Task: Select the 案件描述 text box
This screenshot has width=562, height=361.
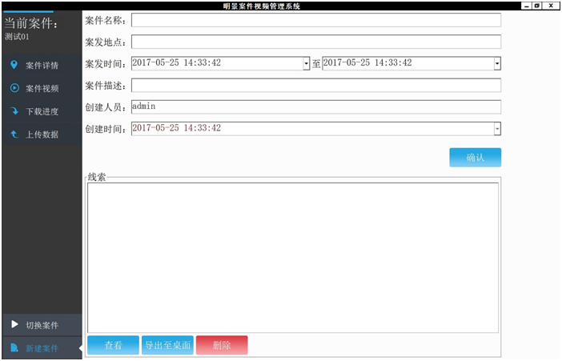Action: click(315, 85)
